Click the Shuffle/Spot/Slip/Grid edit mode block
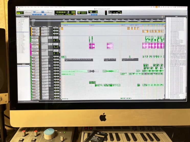 [x=20, y=13]
